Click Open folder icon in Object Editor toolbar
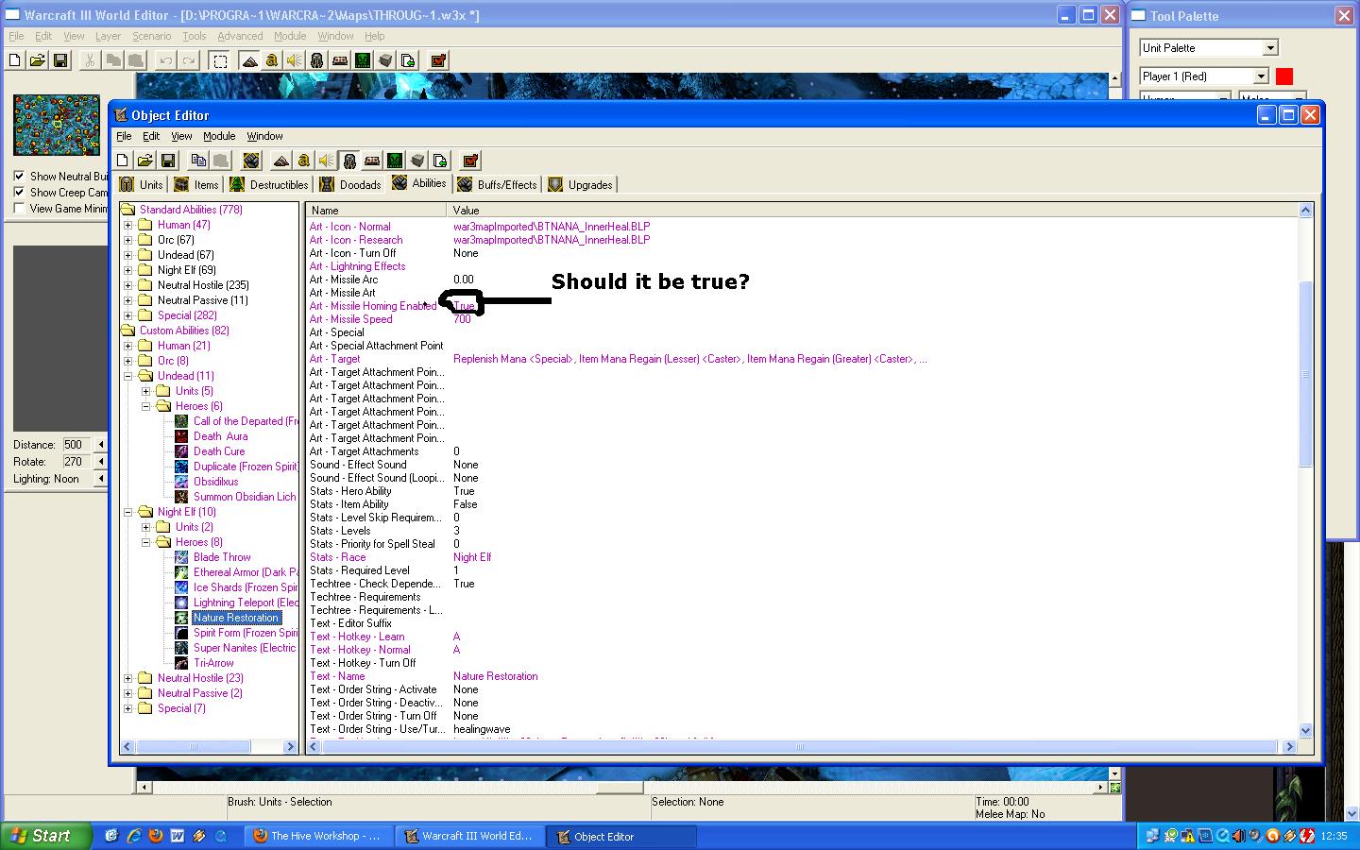 tap(145, 161)
